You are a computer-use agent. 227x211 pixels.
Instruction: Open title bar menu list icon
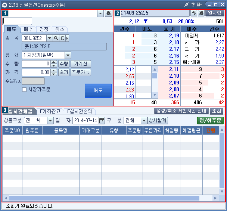199,5
